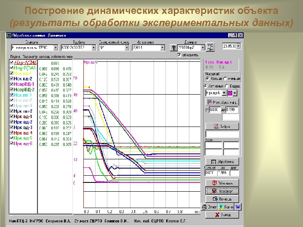Uncheck the НсерВД-1 parameter checkbox

tap(11, 84)
